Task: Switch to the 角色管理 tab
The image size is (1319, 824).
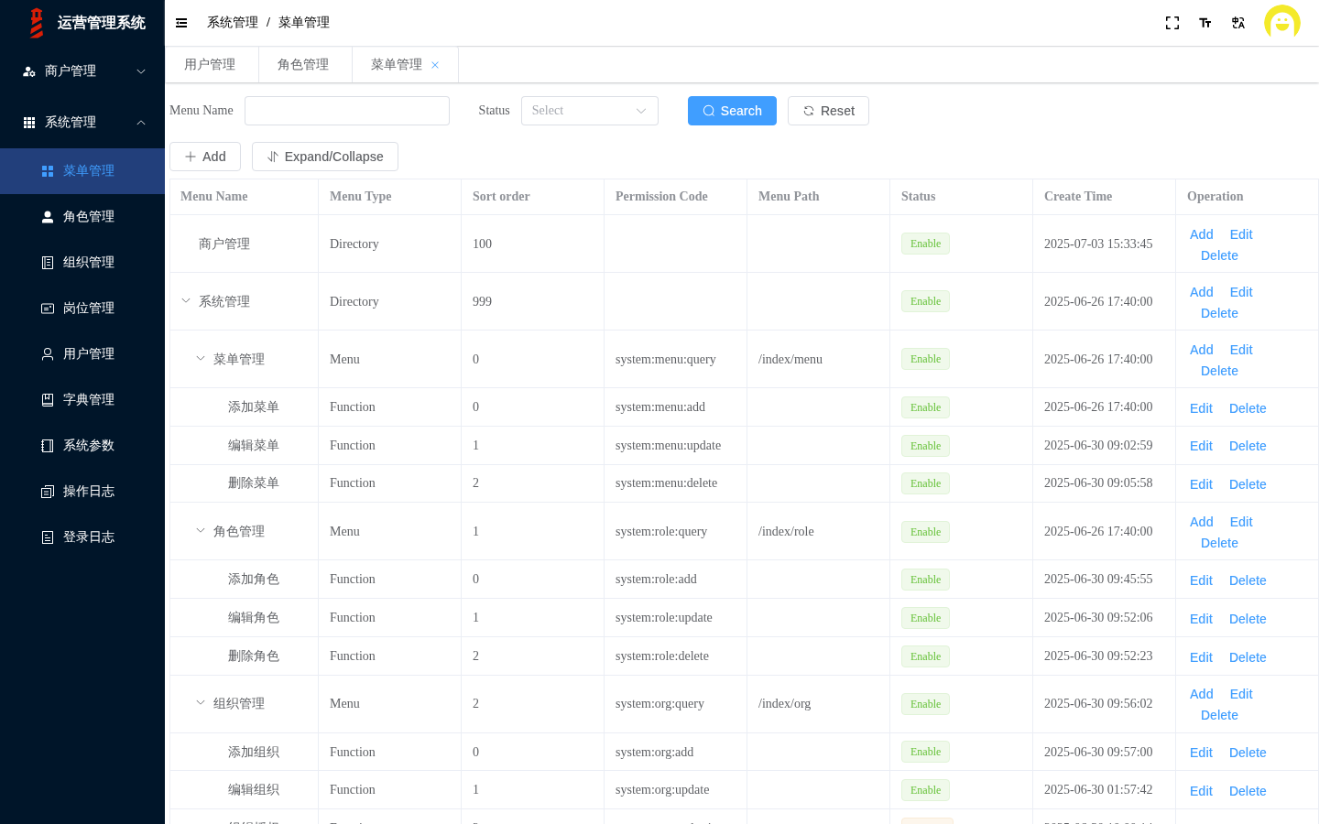Action: (303, 65)
